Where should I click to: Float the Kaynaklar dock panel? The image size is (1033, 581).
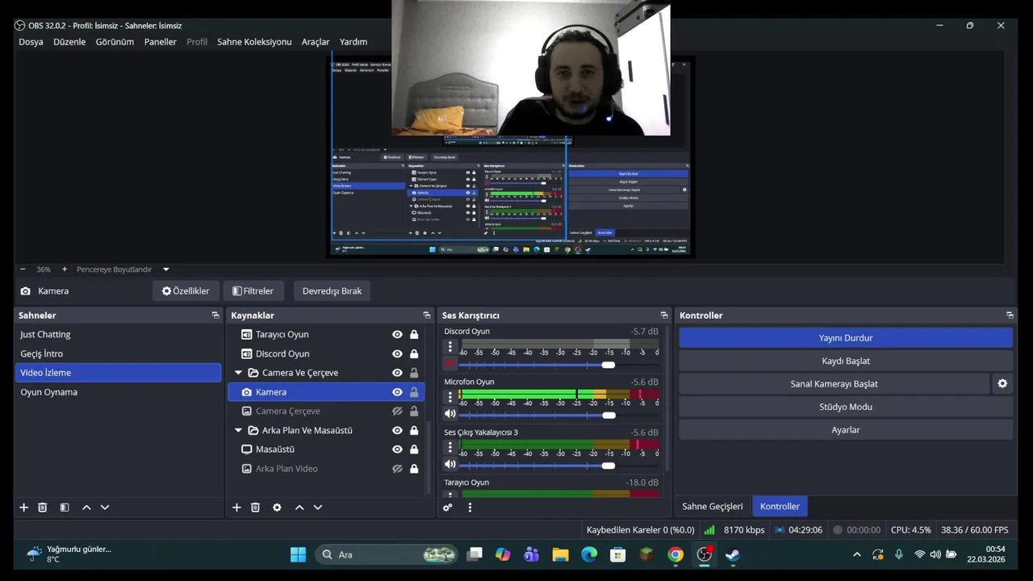[x=427, y=316]
